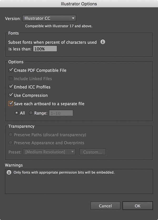Select Preserve Appearance and Overprints option
This screenshot has width=158, height=220.
tap(11, 143)
